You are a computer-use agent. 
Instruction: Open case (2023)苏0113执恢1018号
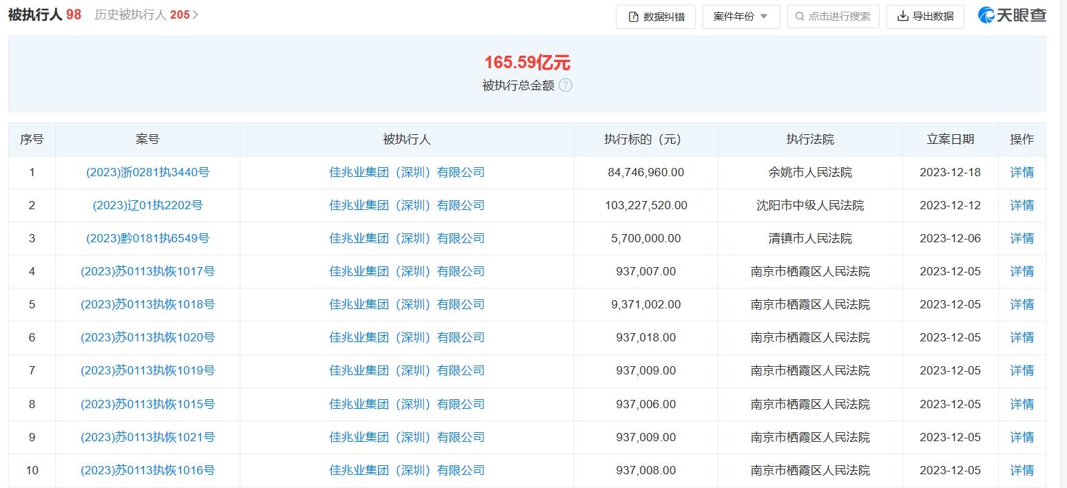pyautogui.click(x=147, y=305)
